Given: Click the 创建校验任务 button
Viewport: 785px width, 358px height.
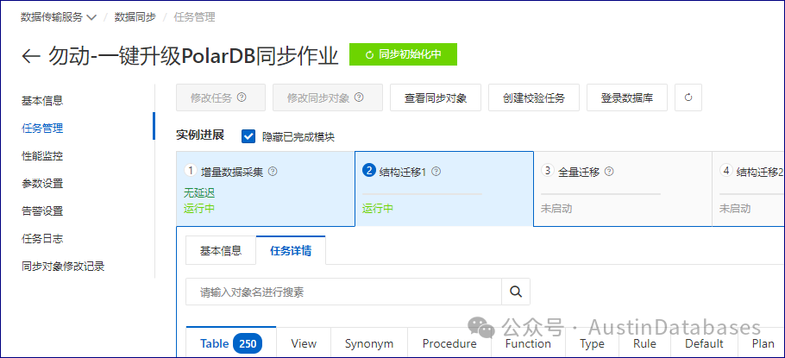Looking at the screenshot, I should (534, 97).
